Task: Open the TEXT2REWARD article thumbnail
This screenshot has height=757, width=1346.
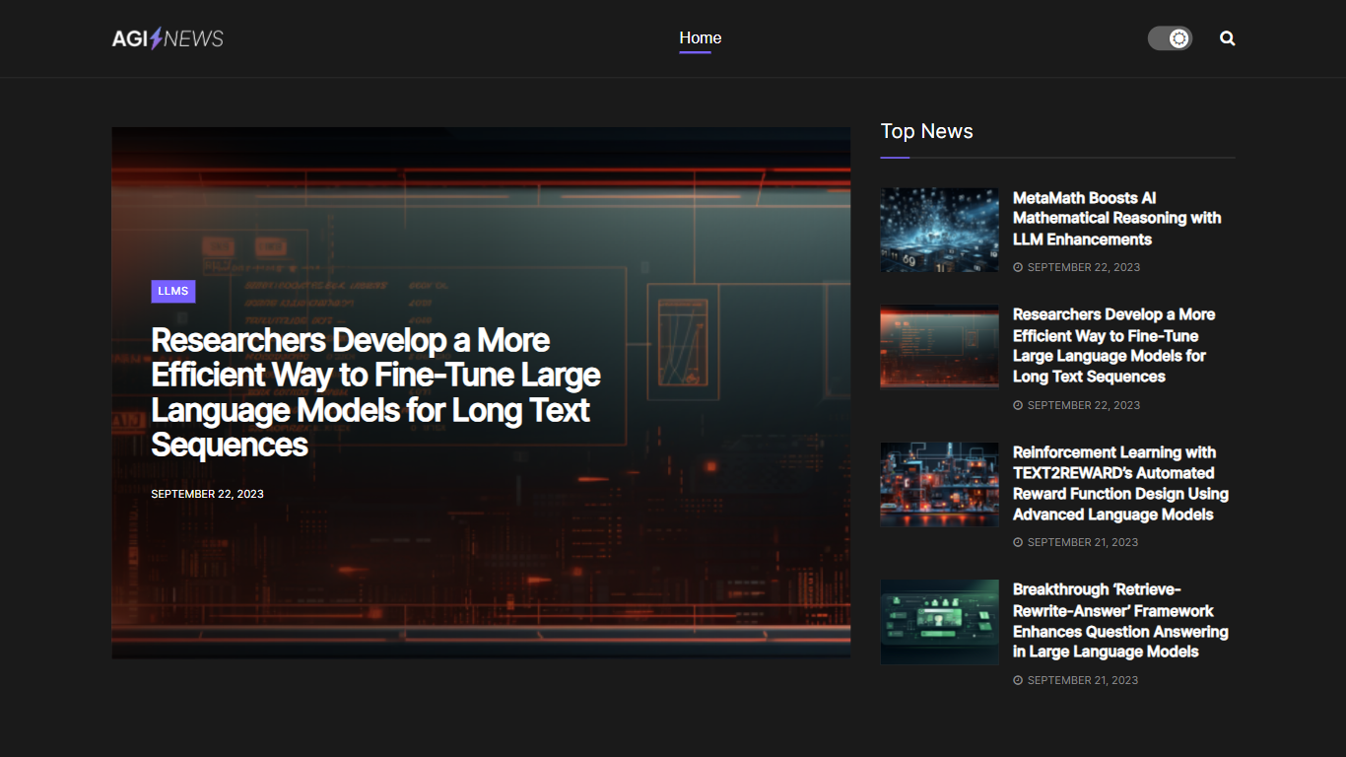Action: pos(939,484)
